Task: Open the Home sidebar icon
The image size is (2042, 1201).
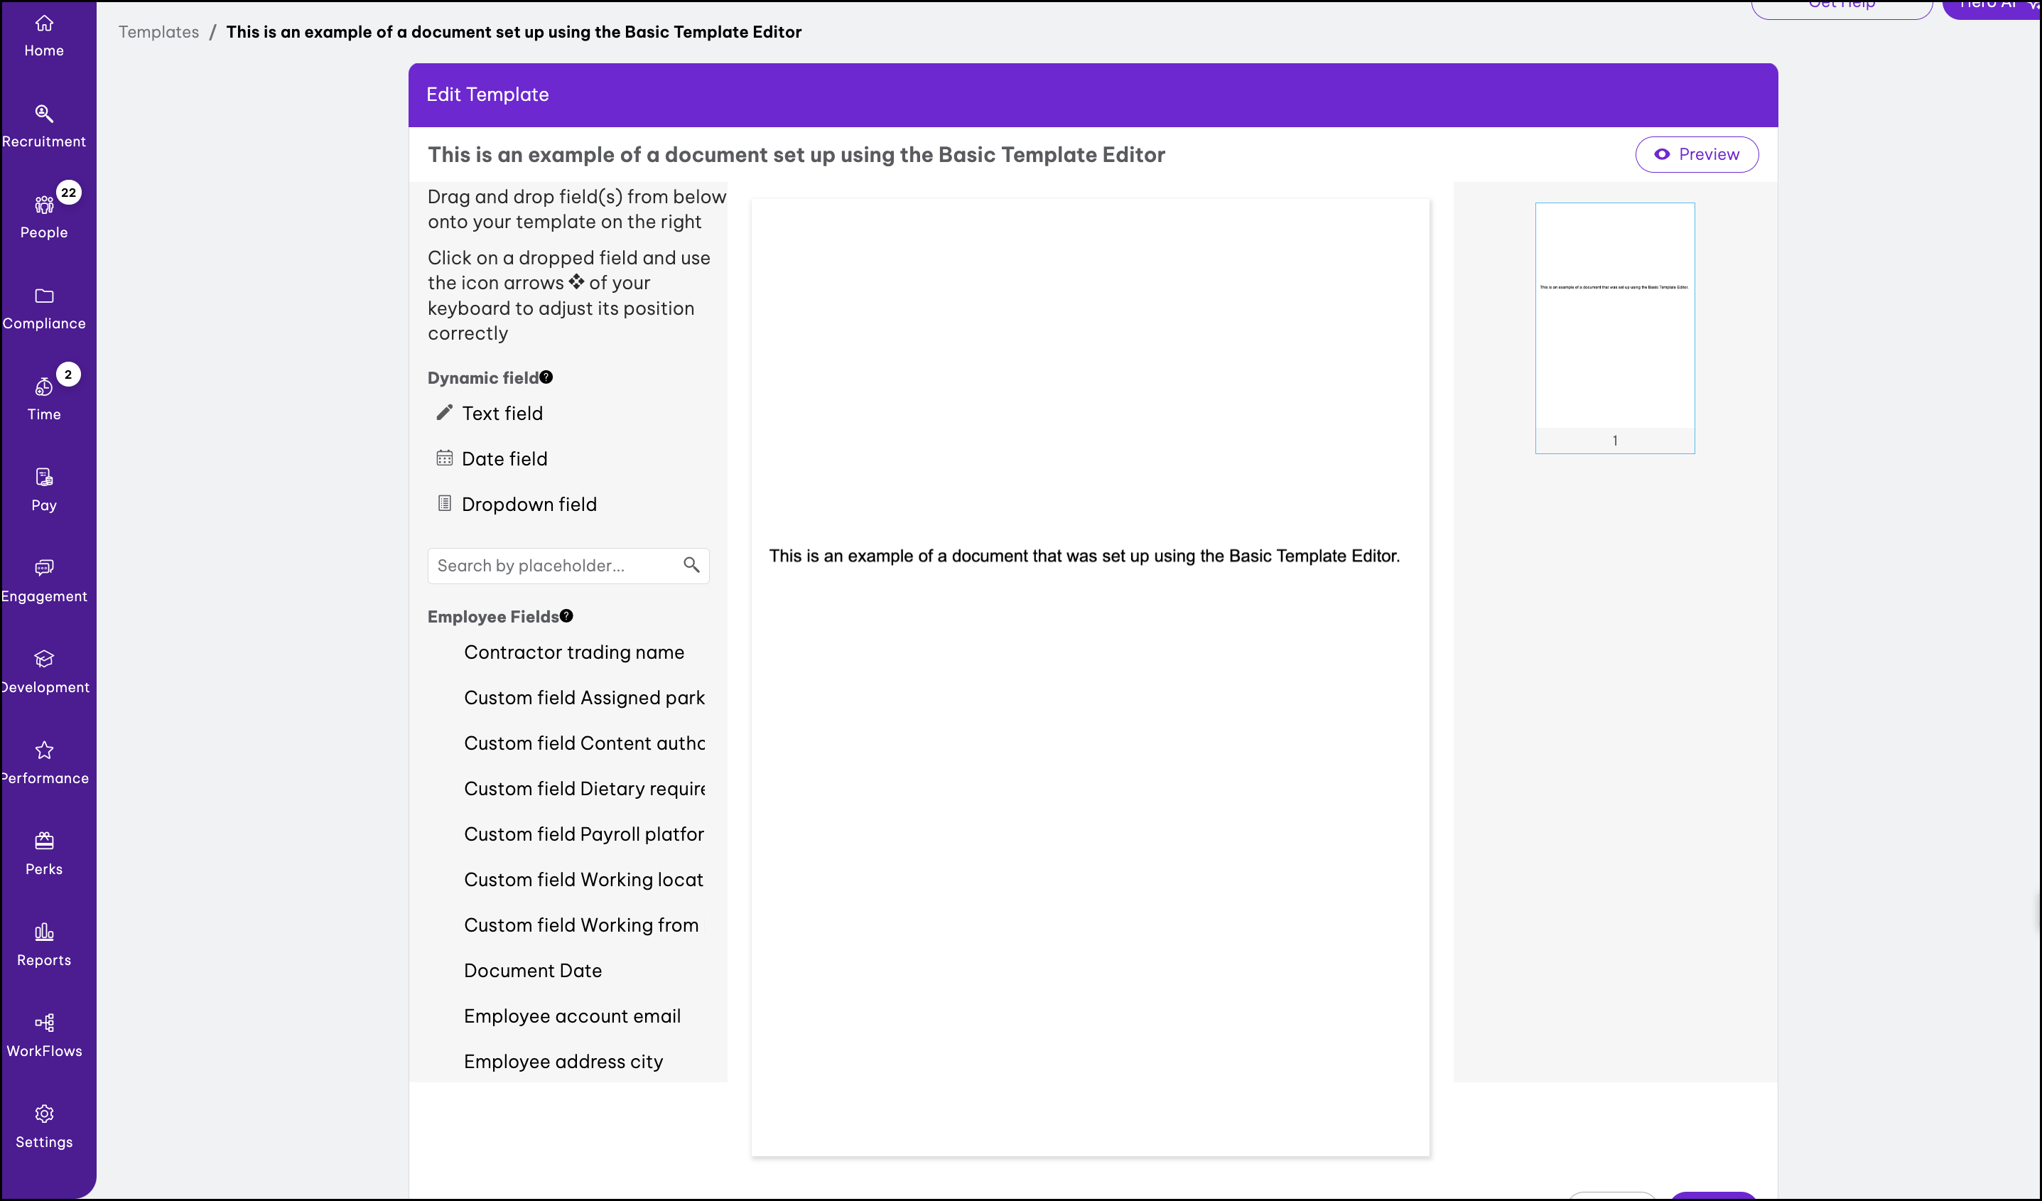Action: coord(44,24)
